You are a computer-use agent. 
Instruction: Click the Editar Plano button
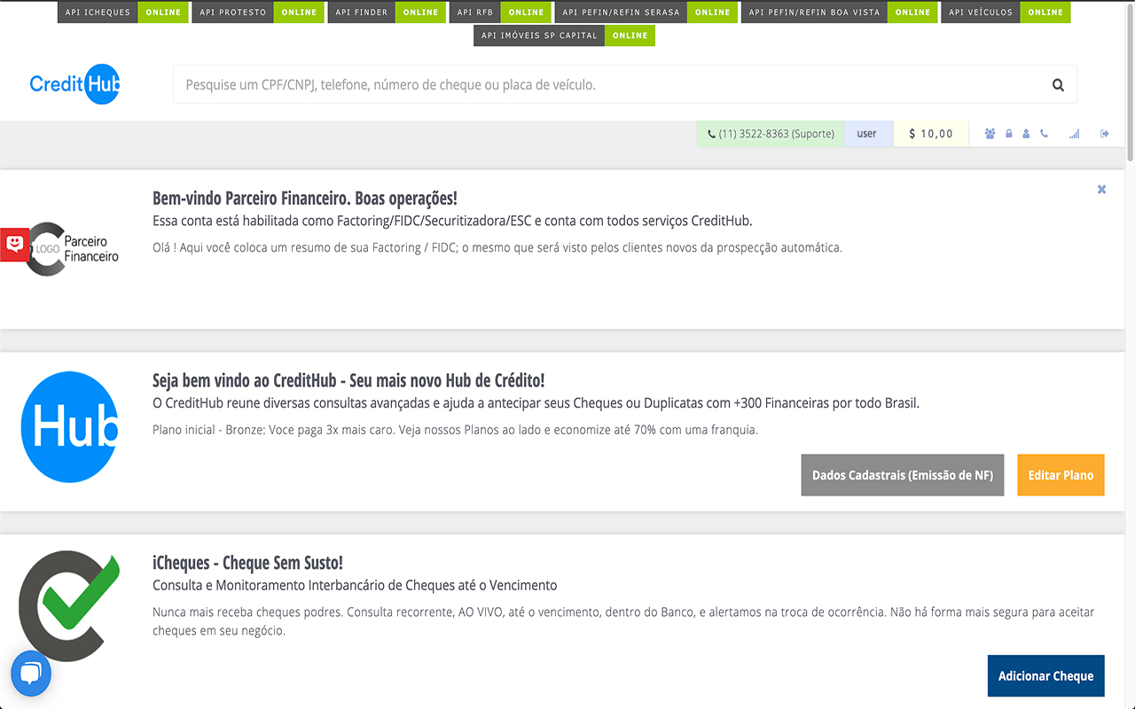click(1061, 475)
